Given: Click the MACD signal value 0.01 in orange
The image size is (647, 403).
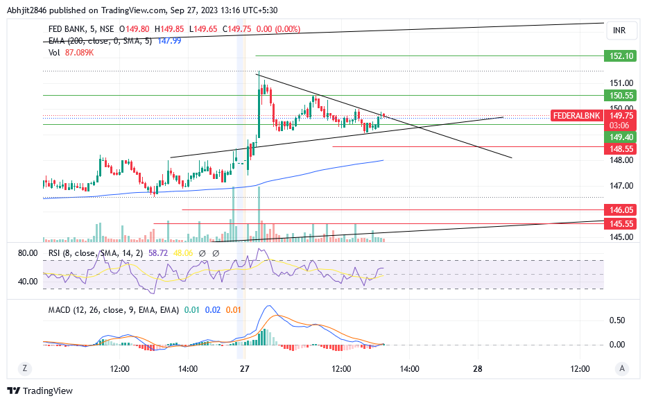Looking at the screenshot, I should click(234, 309).
